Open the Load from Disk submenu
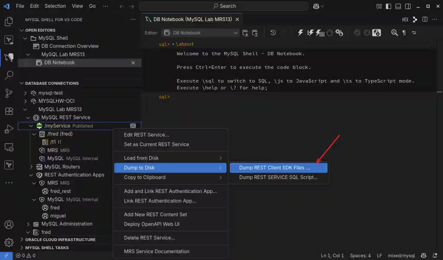The width and height of the screenshot is (443, 260). (x=170, y=158)
